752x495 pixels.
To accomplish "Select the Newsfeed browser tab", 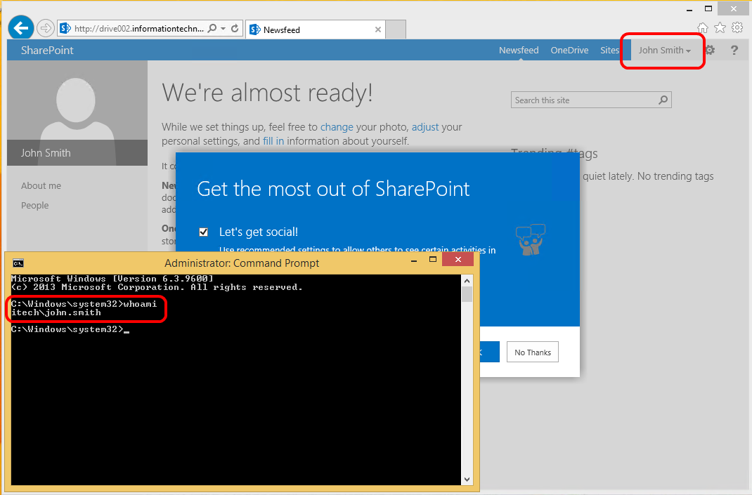I will [316, 29].
